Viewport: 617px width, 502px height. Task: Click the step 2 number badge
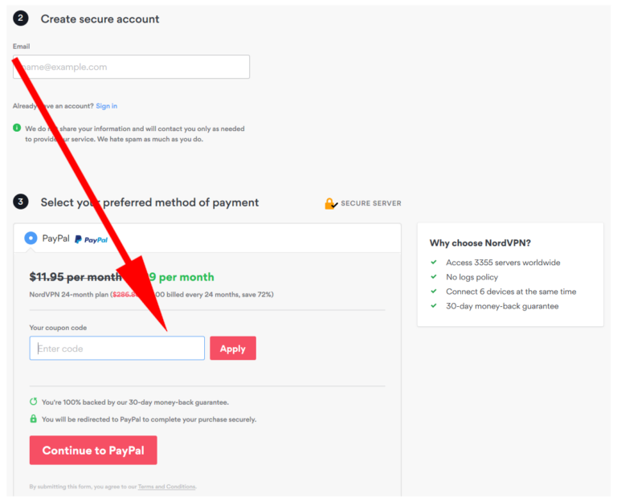coord(21,18)
